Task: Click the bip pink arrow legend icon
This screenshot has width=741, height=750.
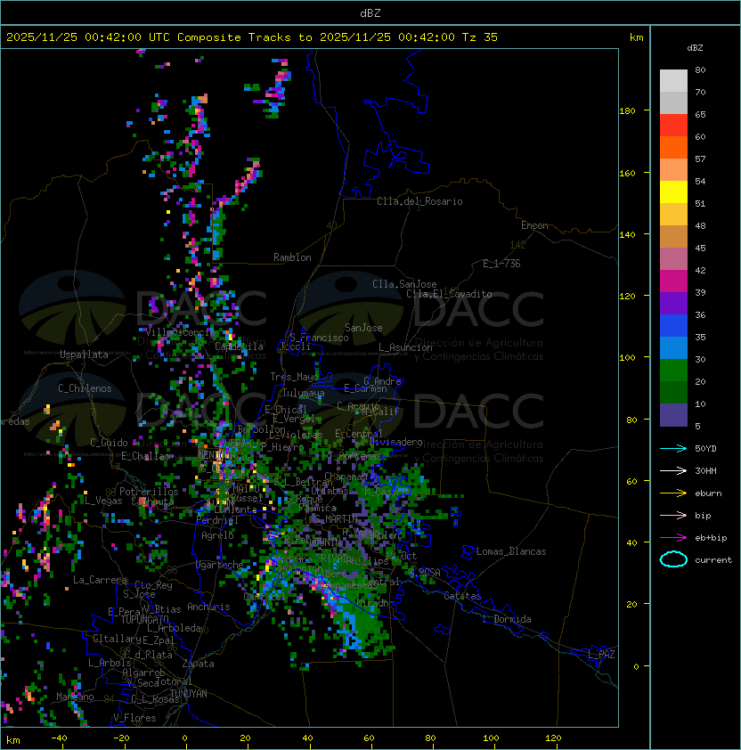Action: point(673,516)
